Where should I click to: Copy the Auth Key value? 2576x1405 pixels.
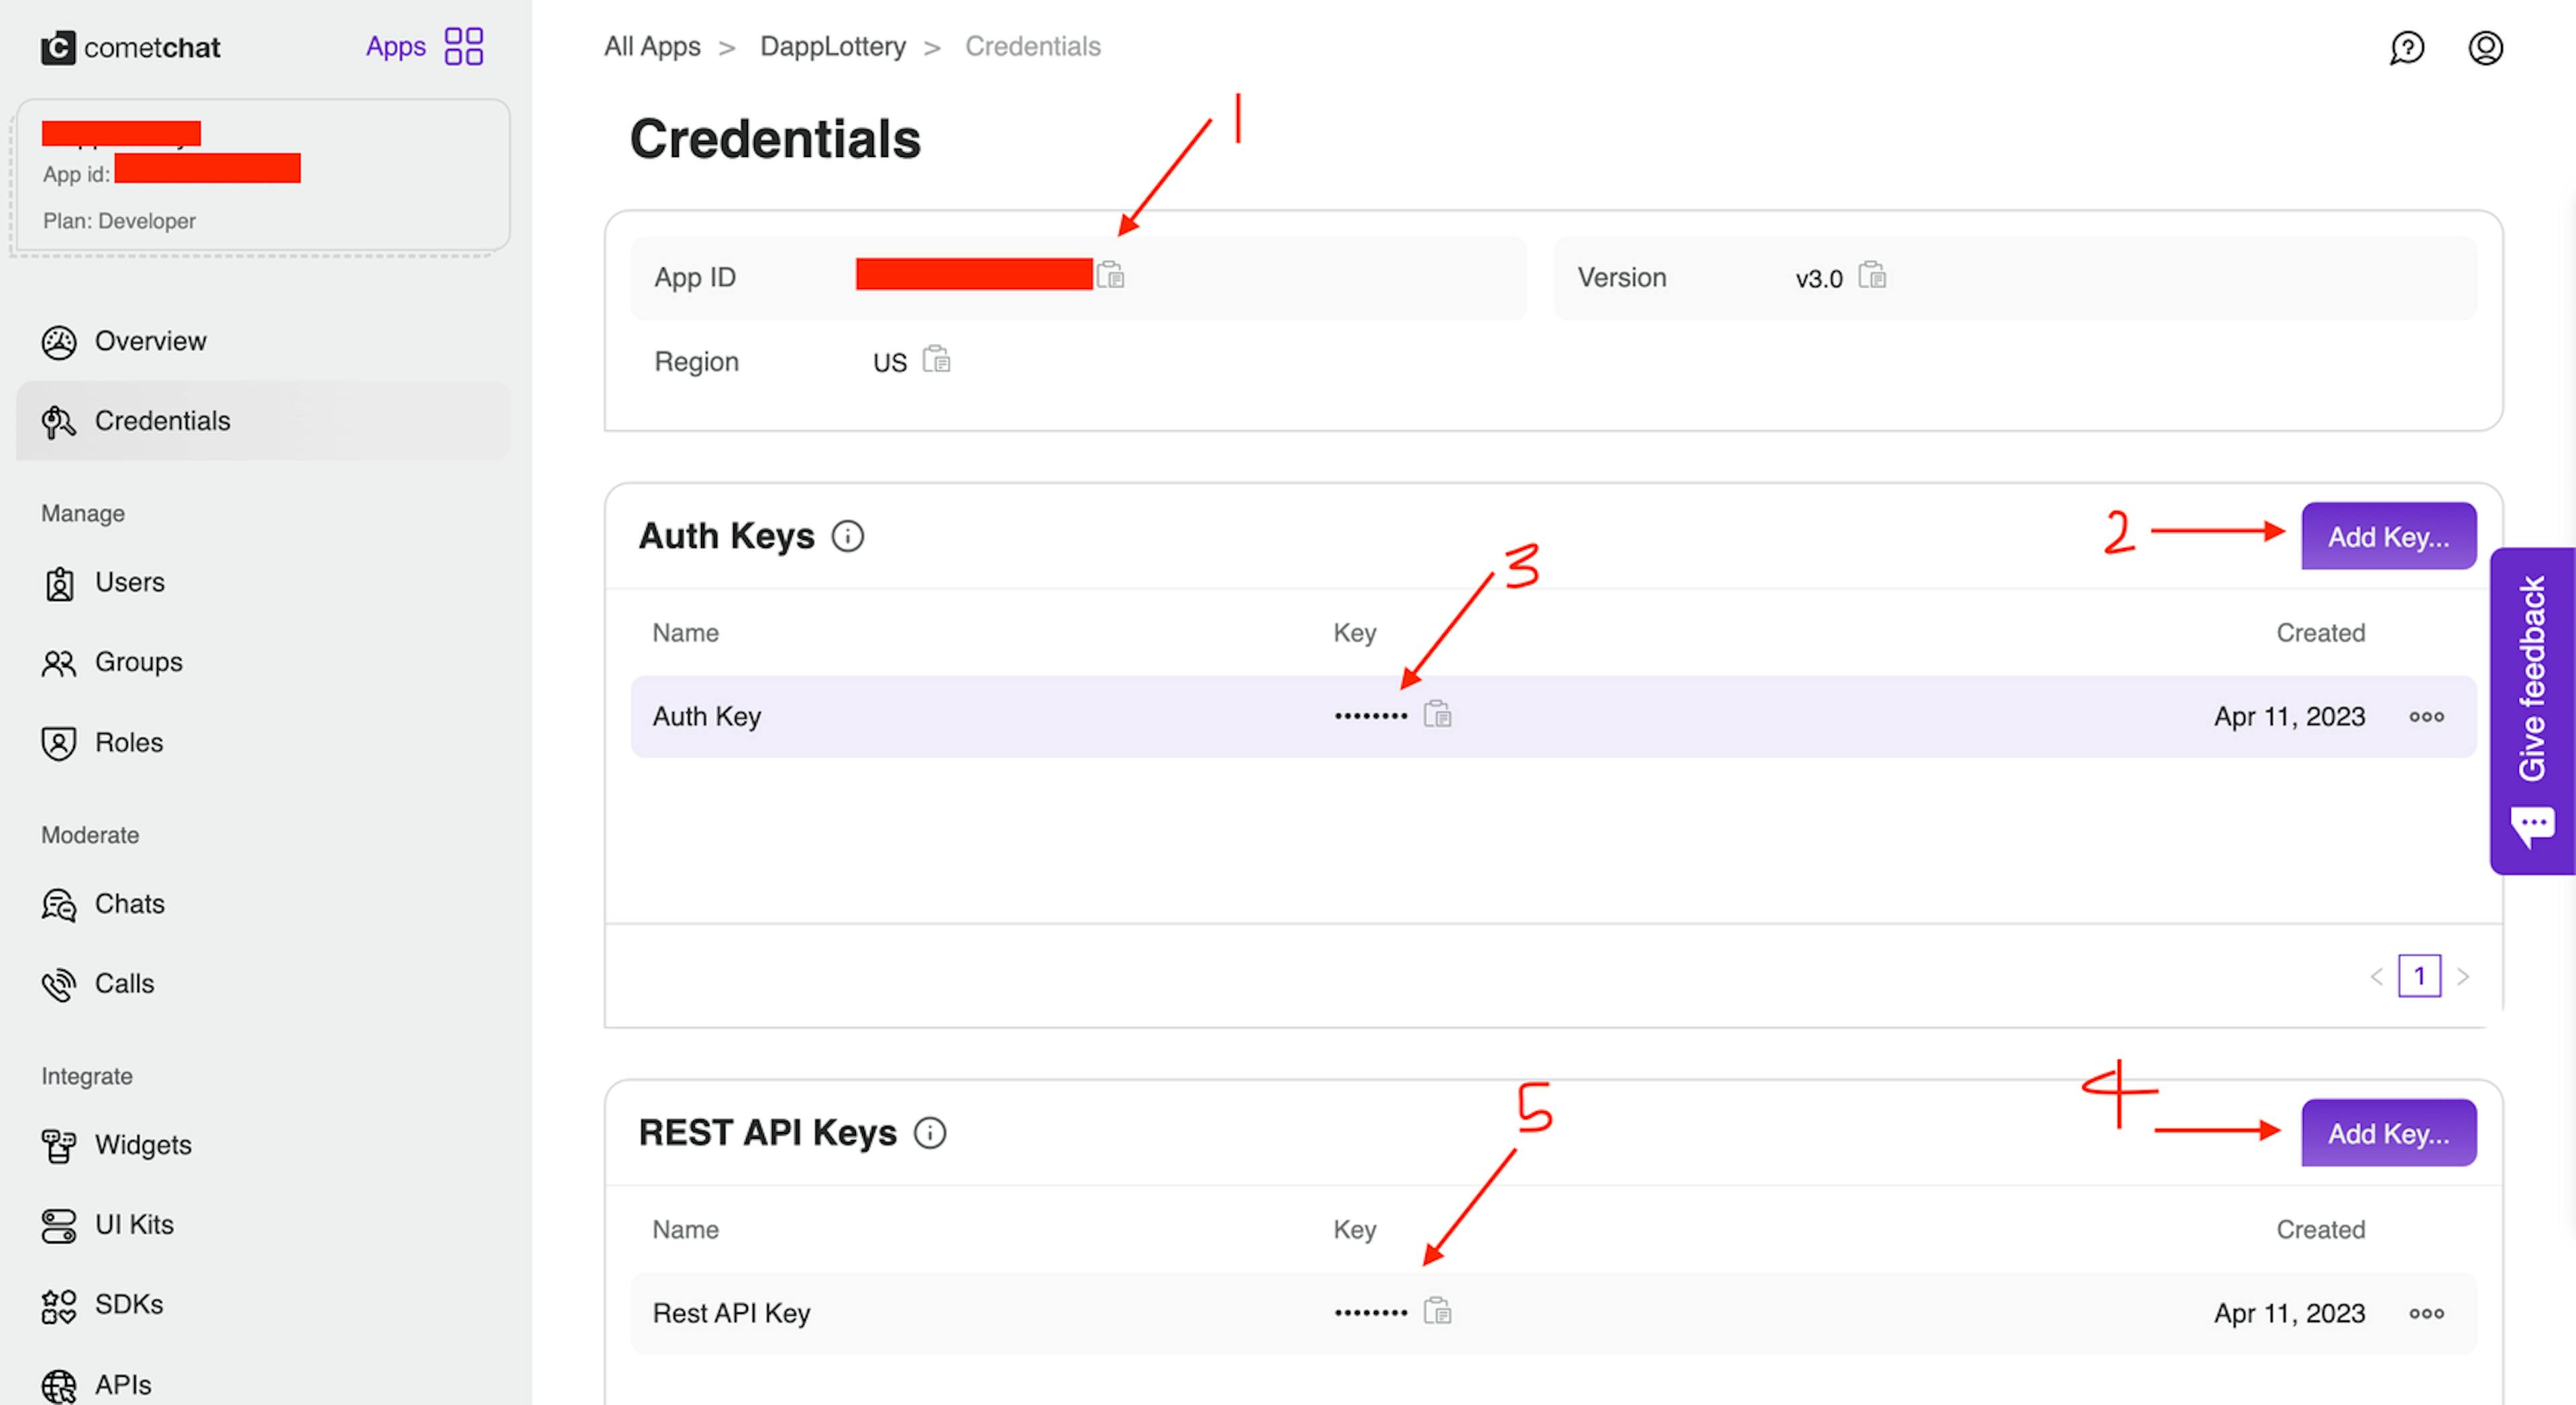pos(1437,715)
